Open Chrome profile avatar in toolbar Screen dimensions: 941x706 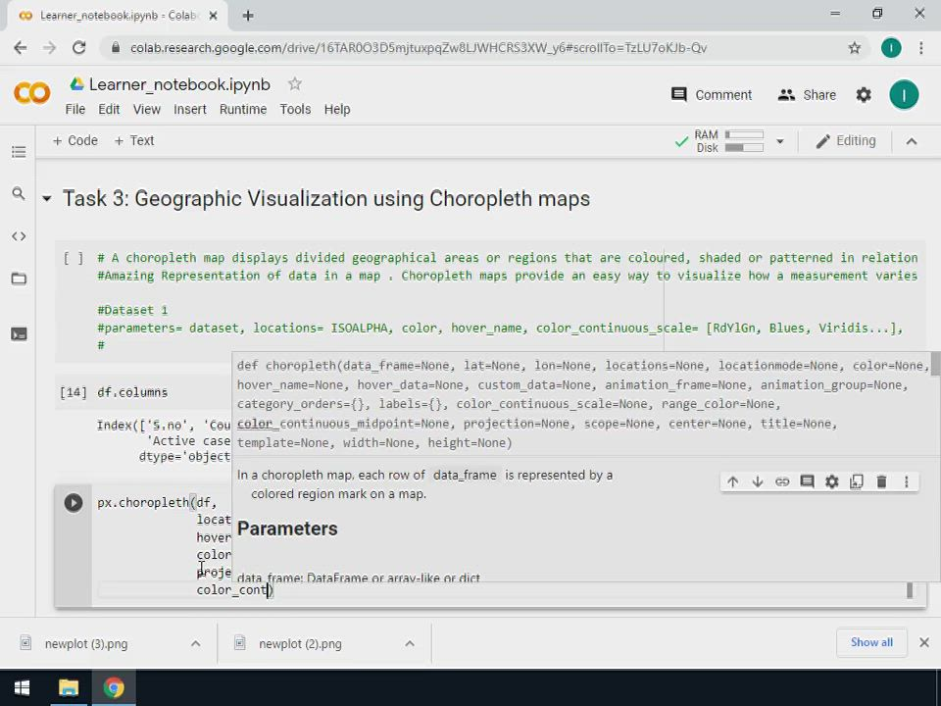pyautogui.click(x=891, y=48)
